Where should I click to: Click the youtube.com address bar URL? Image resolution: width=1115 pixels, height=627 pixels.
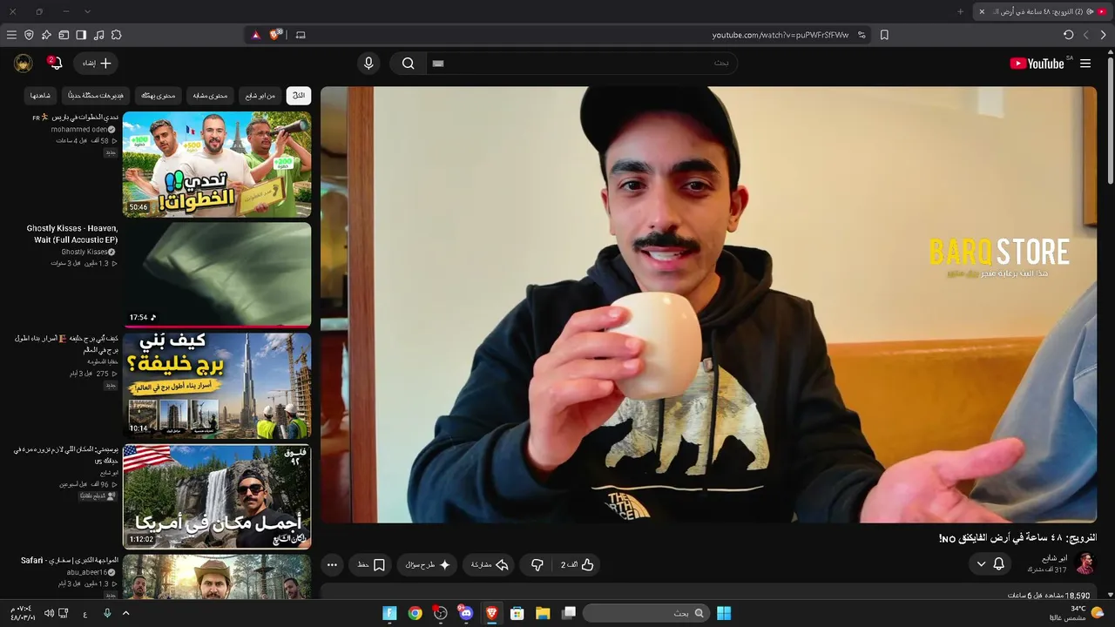pyautogui.click(x=780, y=35)
